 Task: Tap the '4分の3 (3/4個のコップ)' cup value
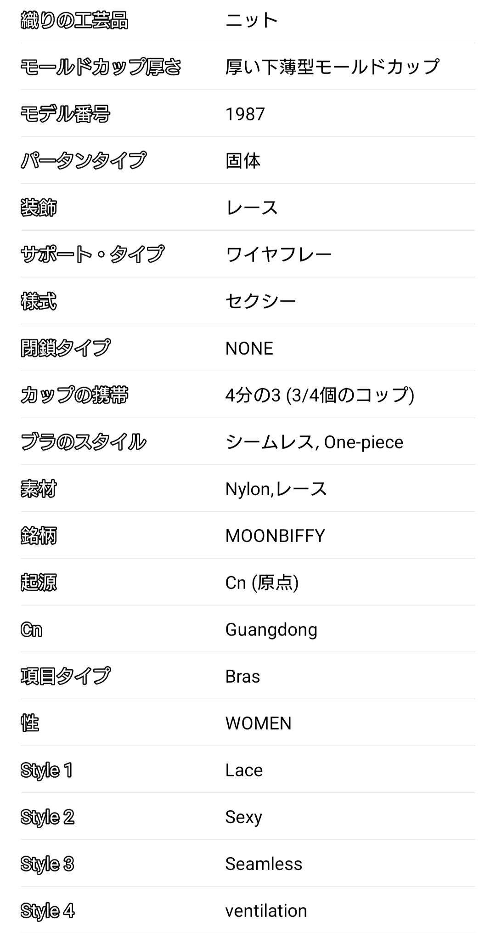tap(320, 395)
